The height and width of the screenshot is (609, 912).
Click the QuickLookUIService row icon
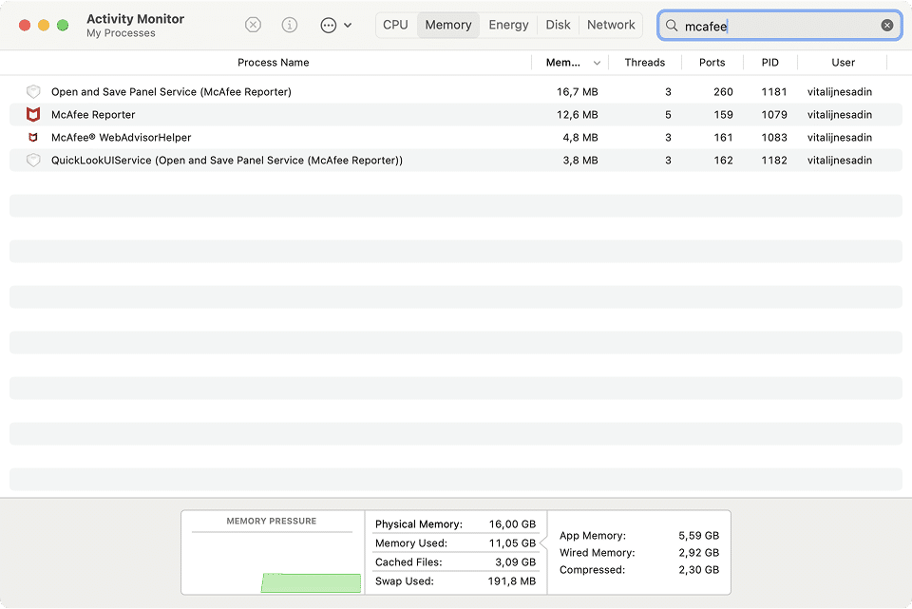coord(33,160)
